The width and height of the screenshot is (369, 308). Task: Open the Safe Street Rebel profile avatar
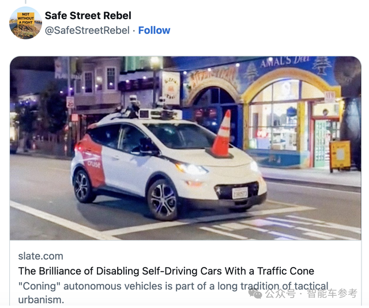point(25,23)
